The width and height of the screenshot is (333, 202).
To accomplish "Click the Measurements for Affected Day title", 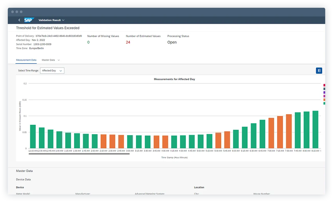I will pos(174,79).
